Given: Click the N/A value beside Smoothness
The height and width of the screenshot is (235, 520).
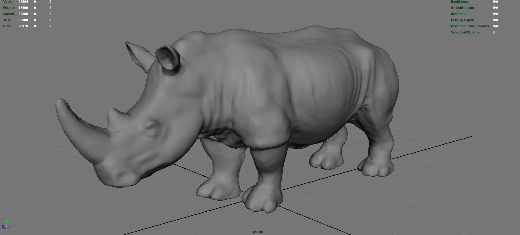Looking at the screenshot, I should 495,8.
